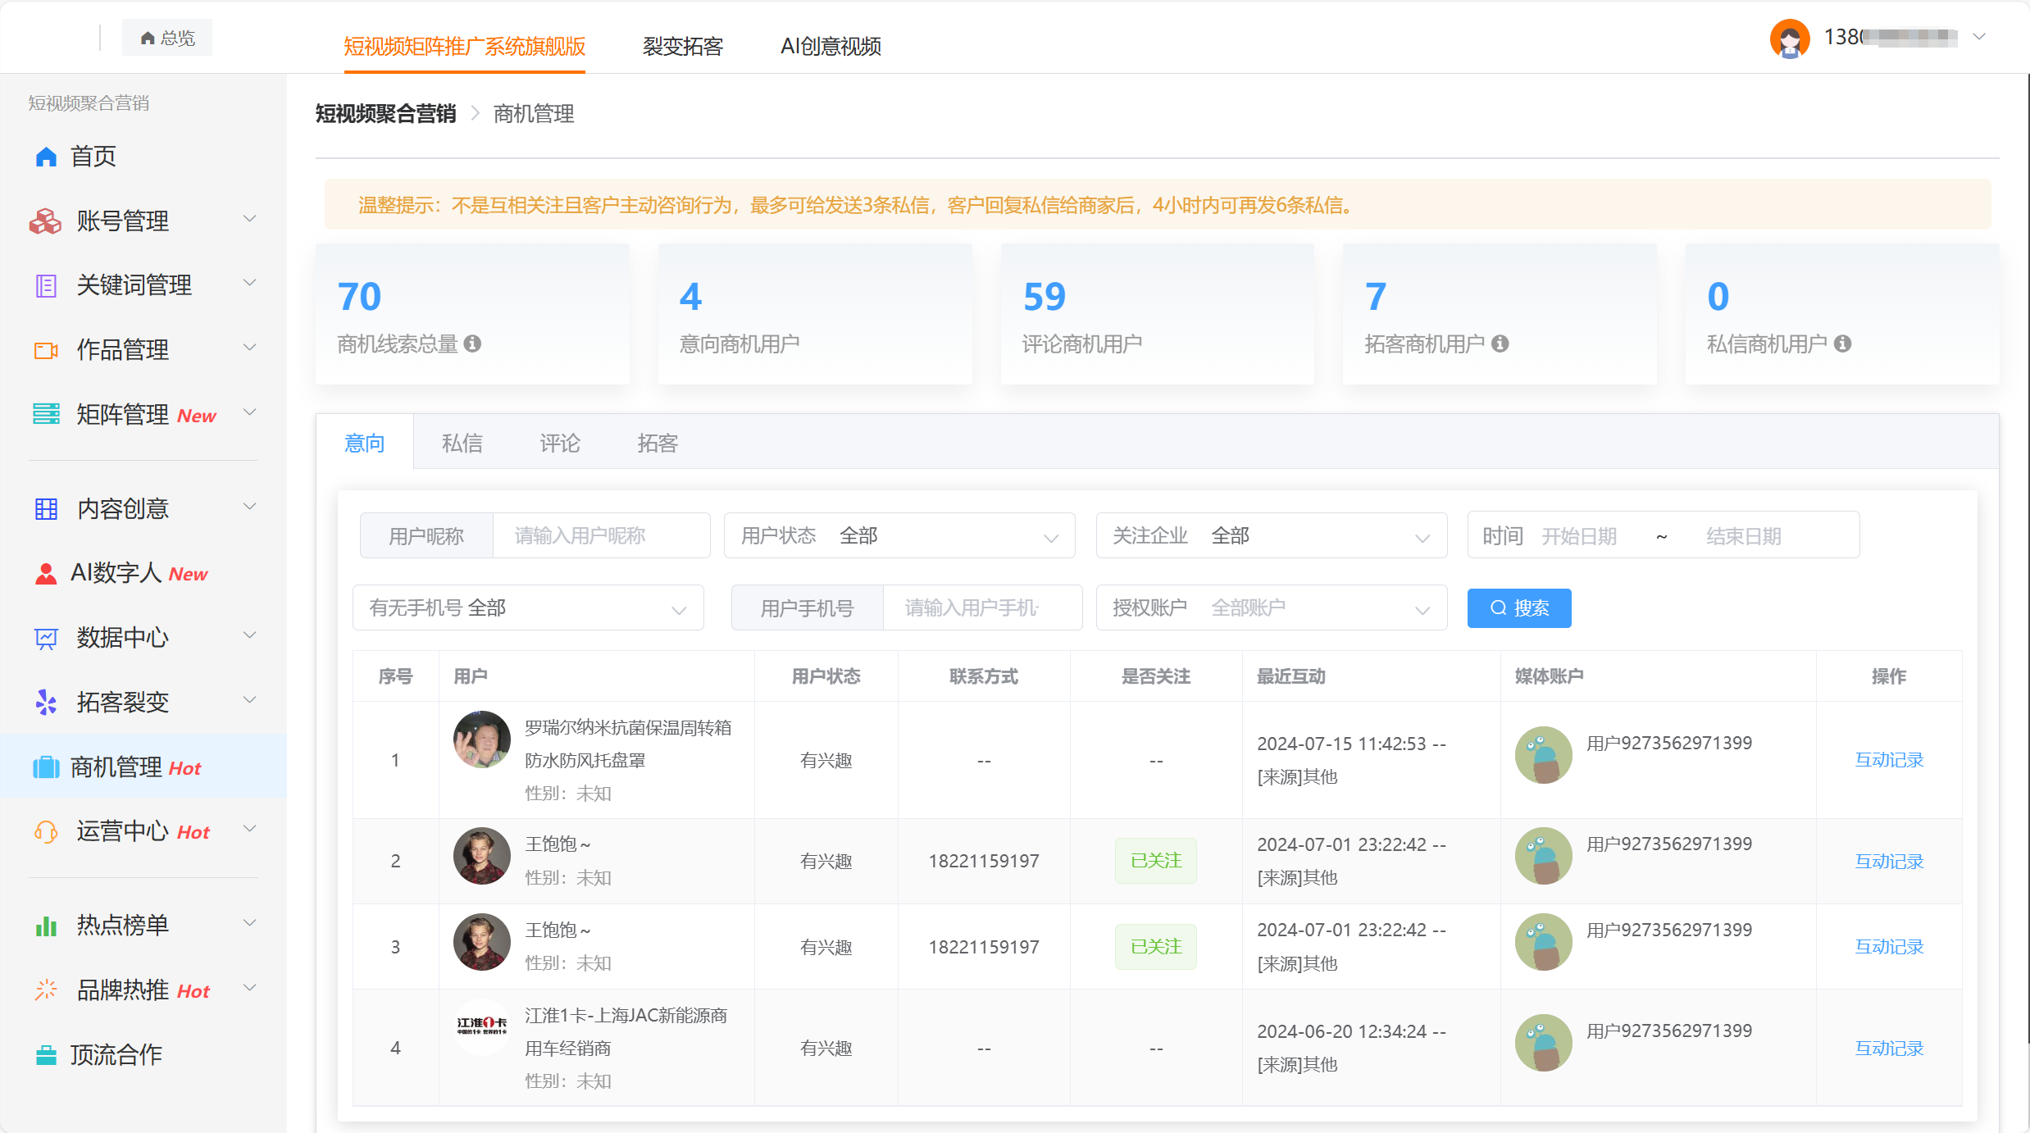Open the 用户状态 dropdown
Viewport: 2030px width, 1133px height.
pos(899,535)
